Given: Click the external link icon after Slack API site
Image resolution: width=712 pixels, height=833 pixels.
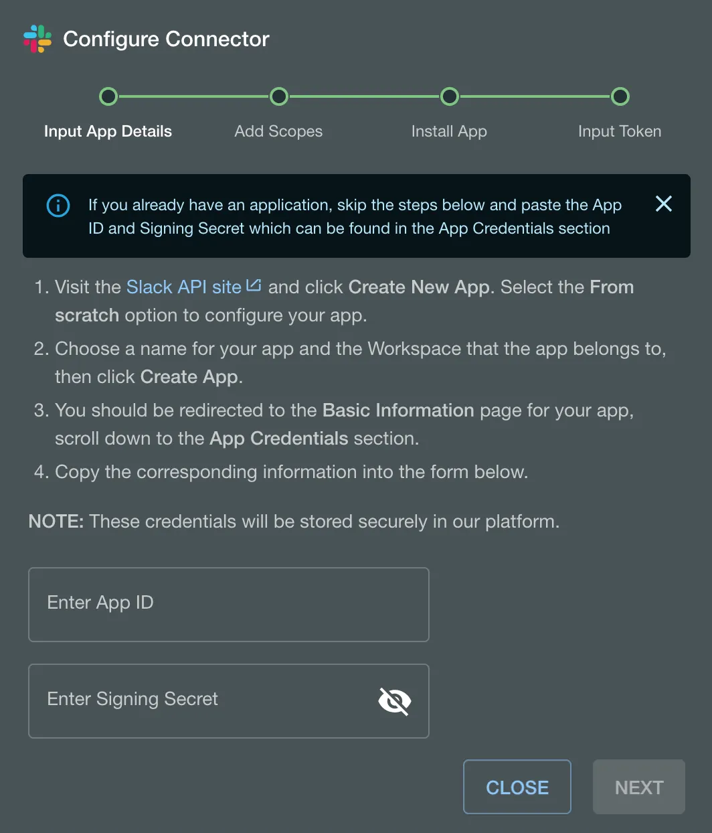Looking at the screenshot, I should point(254,285).
